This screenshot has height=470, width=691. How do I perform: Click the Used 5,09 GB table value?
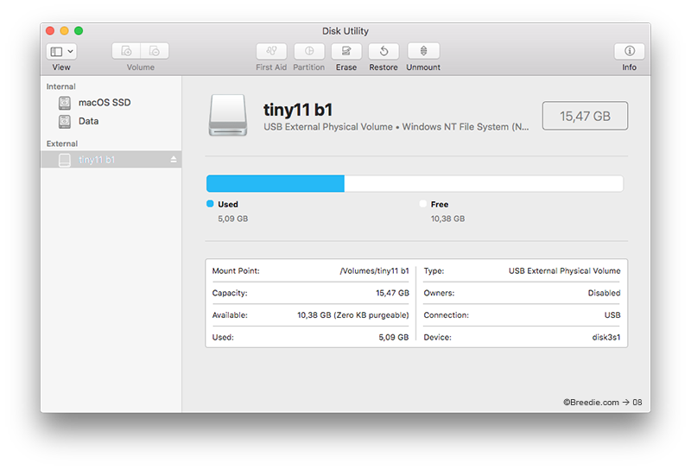click(394, 337)
